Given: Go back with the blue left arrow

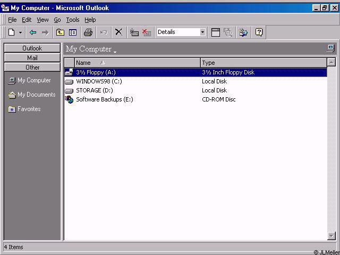Looking at the screenshot, I should coord(33,32).
